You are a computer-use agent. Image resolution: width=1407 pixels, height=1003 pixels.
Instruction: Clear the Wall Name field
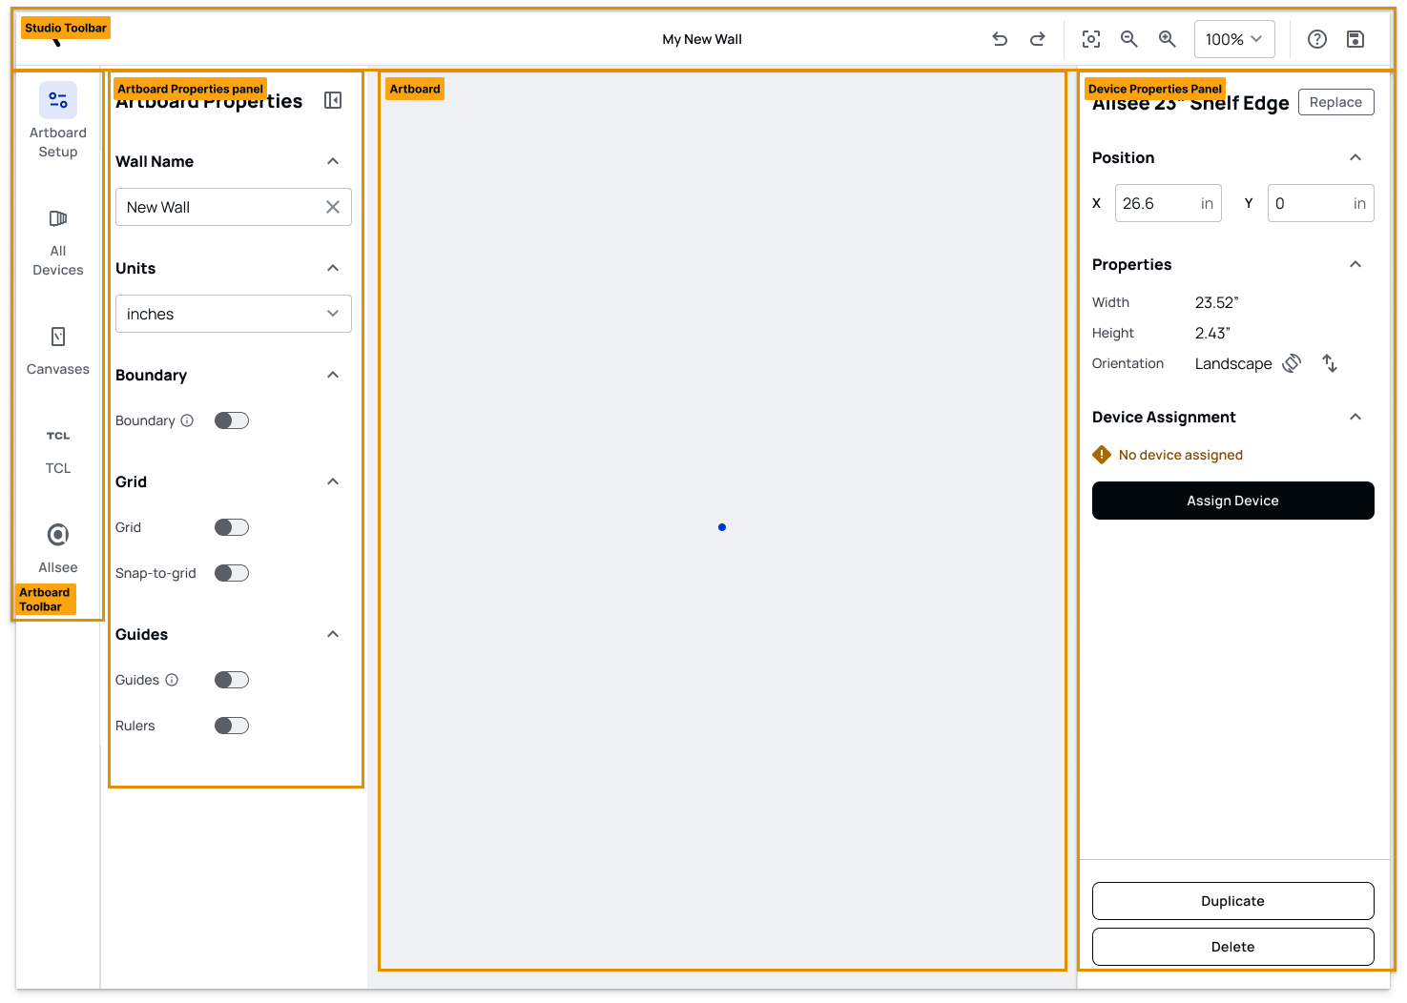[333, 207]
